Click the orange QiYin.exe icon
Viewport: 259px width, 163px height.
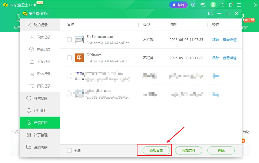[x=79, y=58]
